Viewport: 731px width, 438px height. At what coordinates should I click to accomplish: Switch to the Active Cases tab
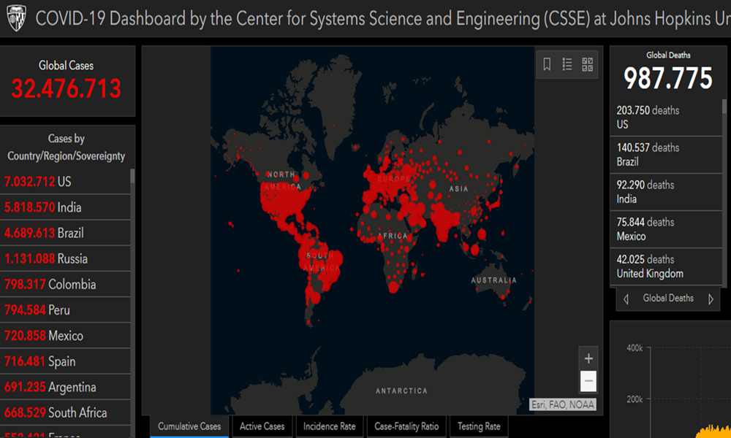coord(262,426)
